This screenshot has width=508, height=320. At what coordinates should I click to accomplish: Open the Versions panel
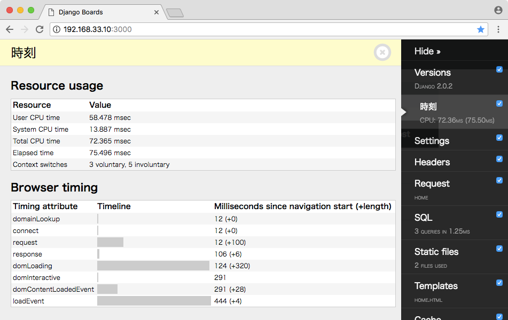433,73
